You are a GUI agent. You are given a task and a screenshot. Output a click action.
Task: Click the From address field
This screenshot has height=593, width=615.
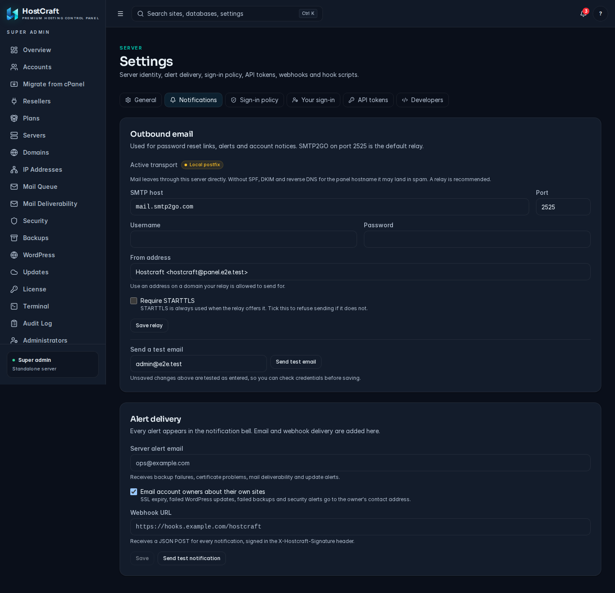pyautogui.click(x=360, y=272)
